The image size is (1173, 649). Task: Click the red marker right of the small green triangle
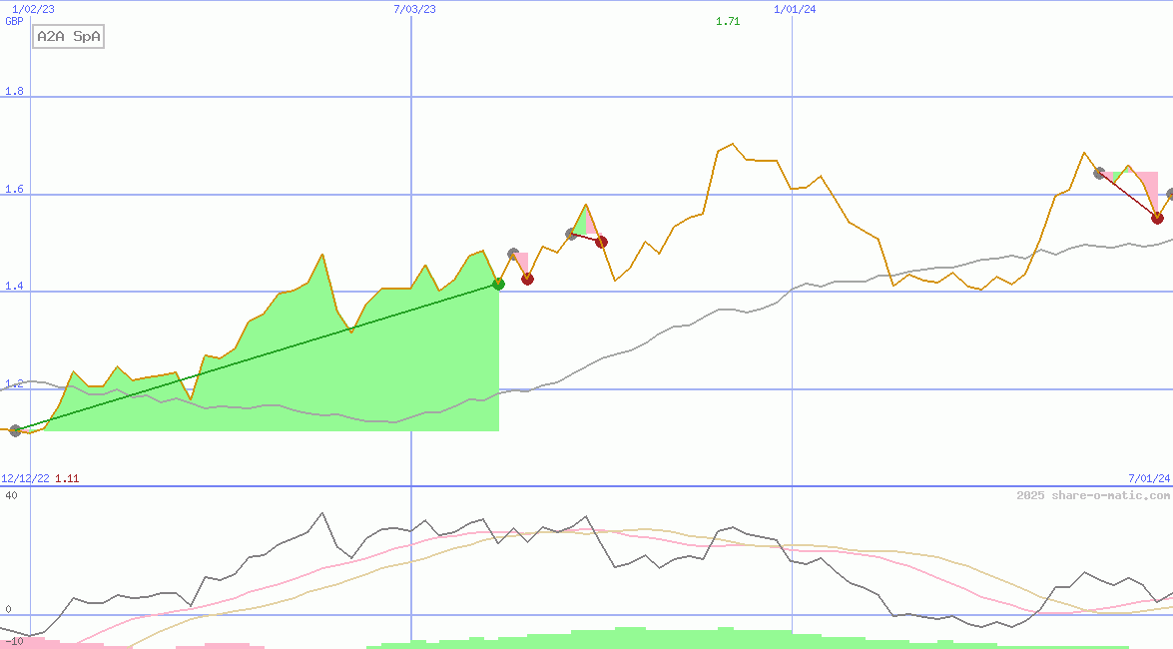pos(601,242)
